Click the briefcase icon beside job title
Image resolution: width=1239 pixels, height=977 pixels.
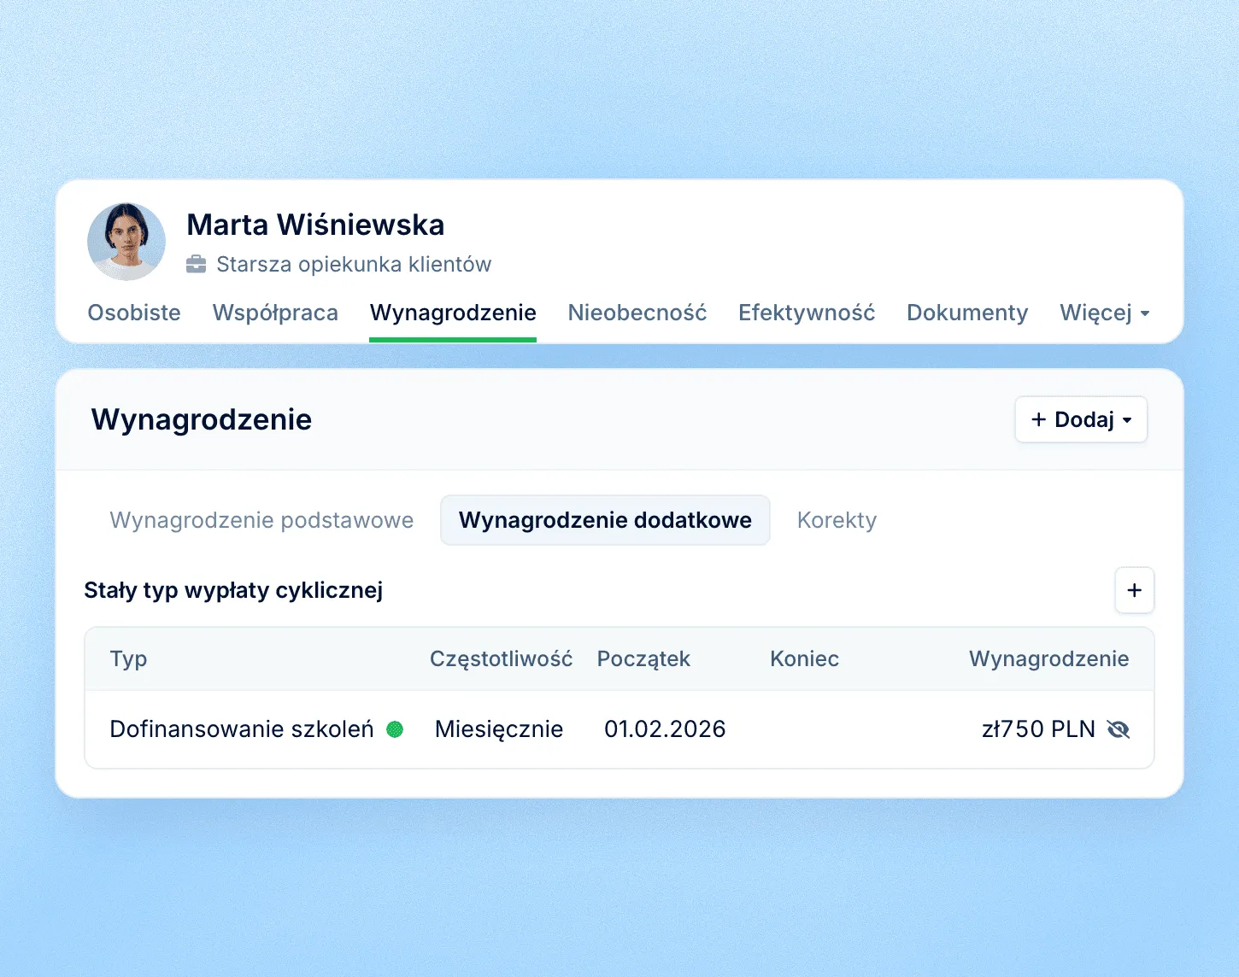pos(197,264)
